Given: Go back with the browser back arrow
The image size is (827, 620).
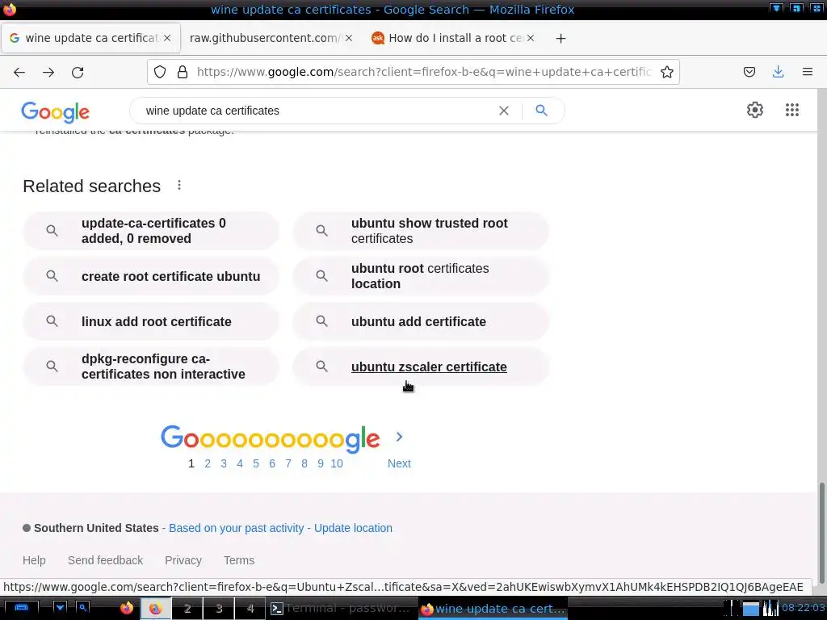Looking at the screenshot, I should click(x=19, y=72).
